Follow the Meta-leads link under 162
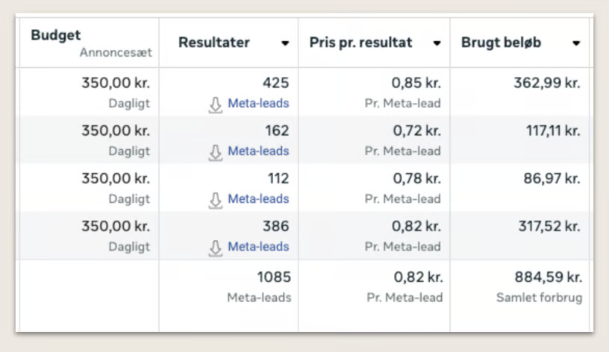 (258, 151)
